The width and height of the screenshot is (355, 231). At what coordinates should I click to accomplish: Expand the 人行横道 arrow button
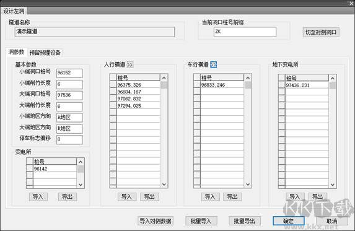point(130,64)
